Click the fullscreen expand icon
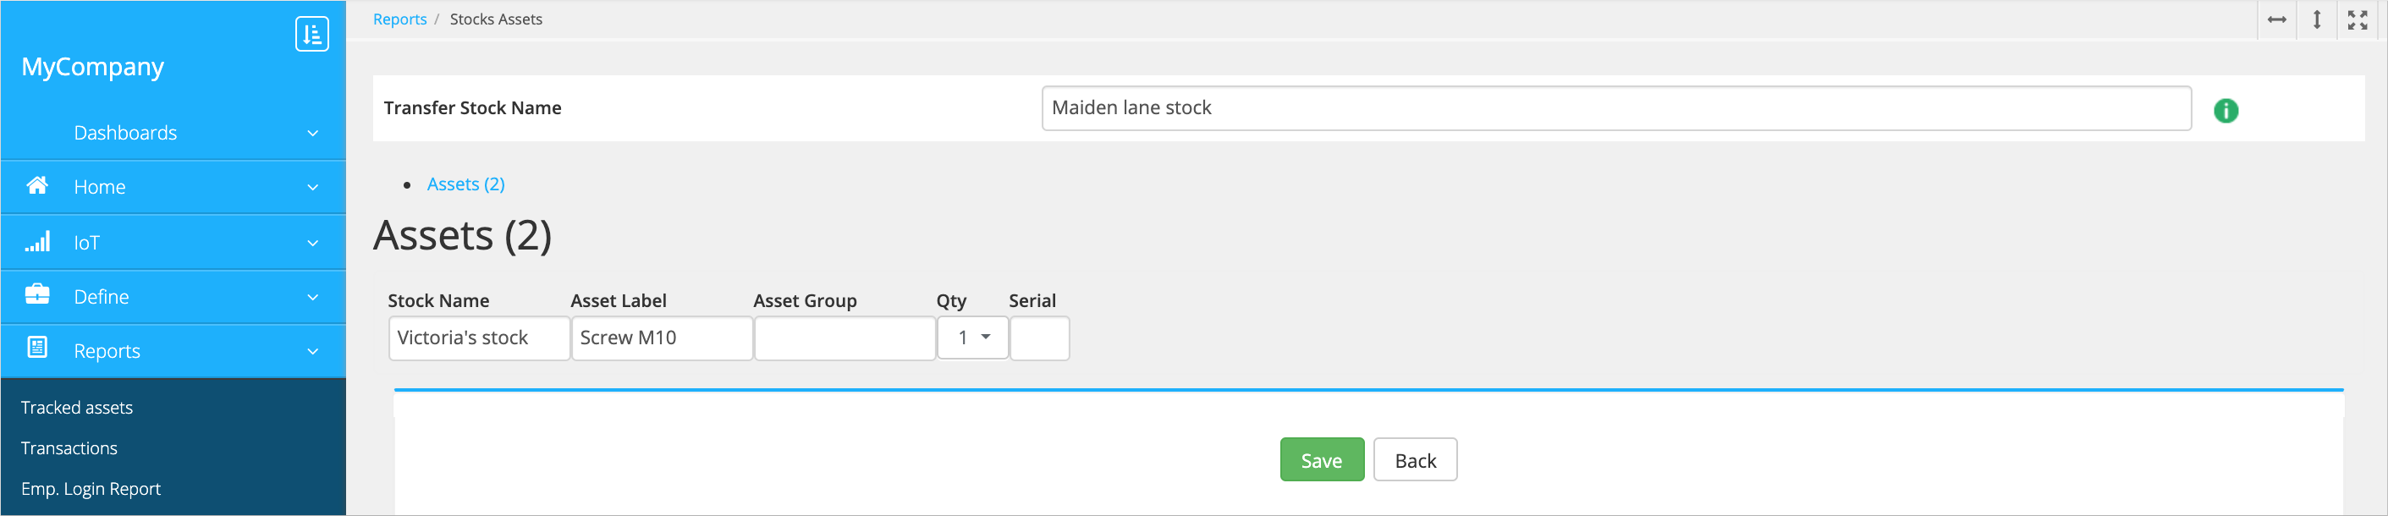This screenshot has height=516, width=2388. coord(2357,19)
